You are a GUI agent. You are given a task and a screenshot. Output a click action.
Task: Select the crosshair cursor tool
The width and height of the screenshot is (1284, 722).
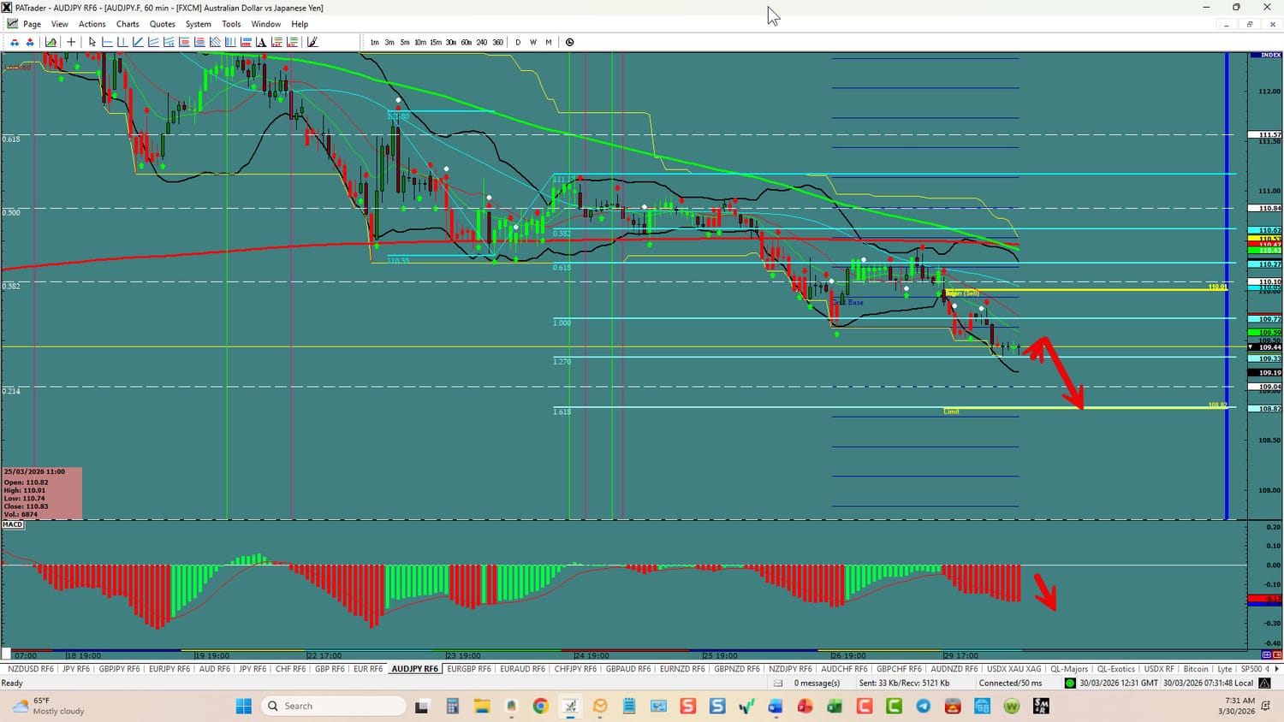click(71, 42)
